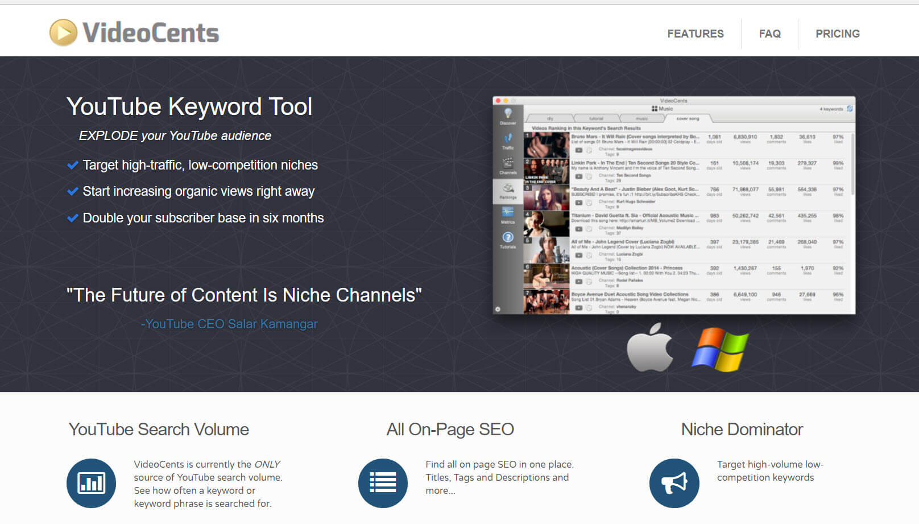919x524 pixels.
Task: Click the All On-Page SEO heading
Action: 450,429
